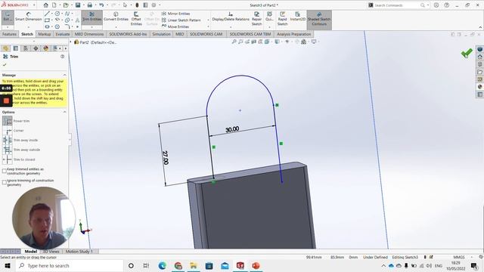Open the MBD Dimensions tab
This screenshot has width=484, height=272.
click(89, 34)
